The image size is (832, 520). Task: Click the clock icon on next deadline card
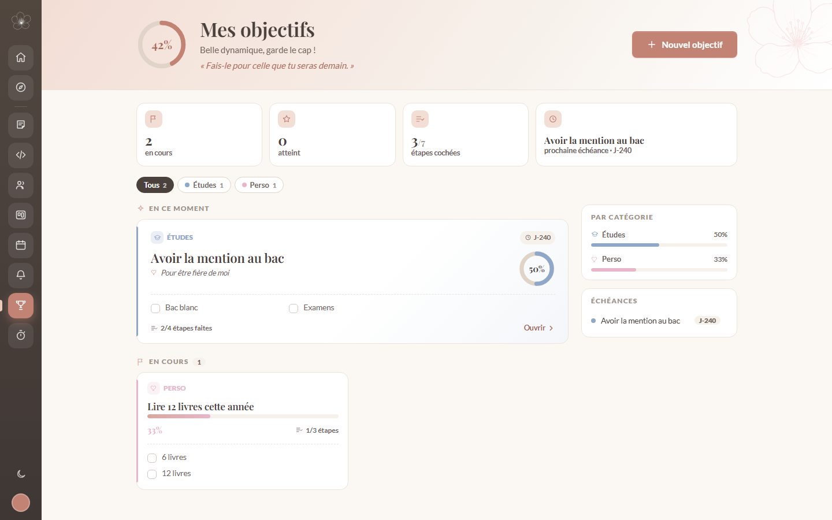coord(553,119)
